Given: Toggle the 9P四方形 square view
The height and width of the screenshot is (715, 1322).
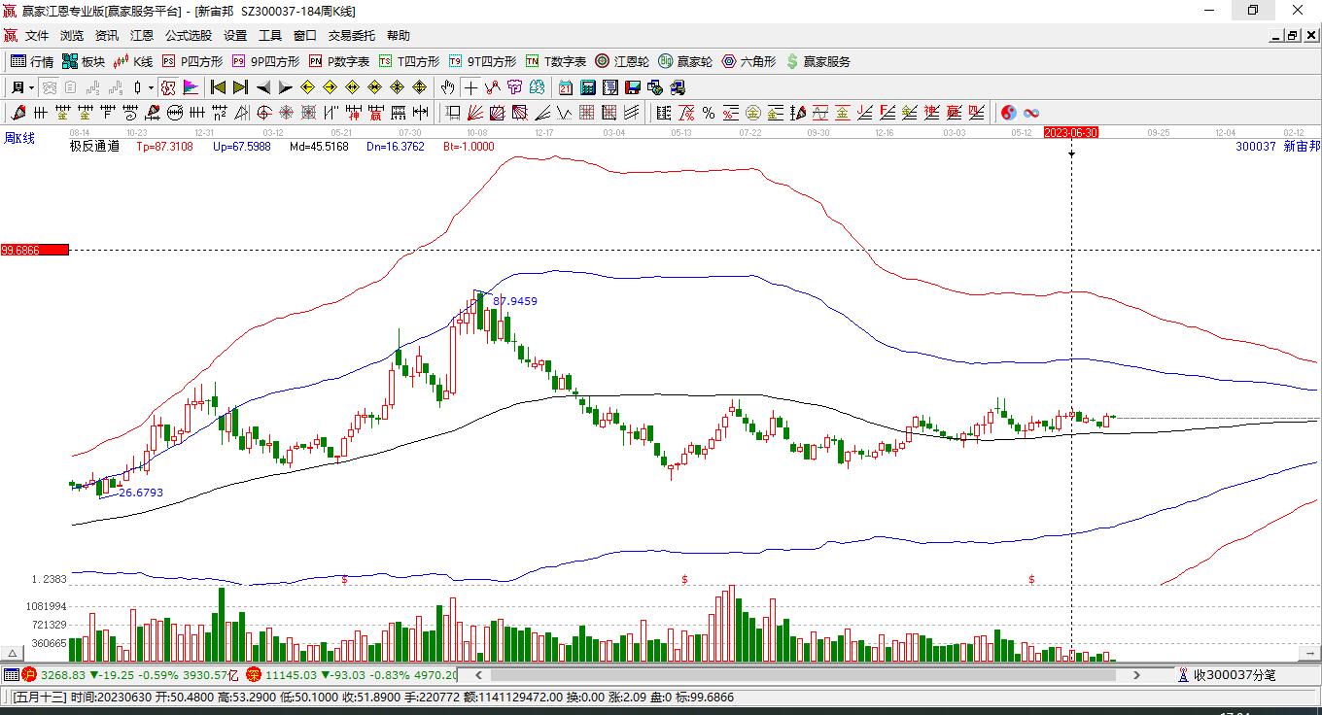Looking at the screenshot, I should [265, 61].
